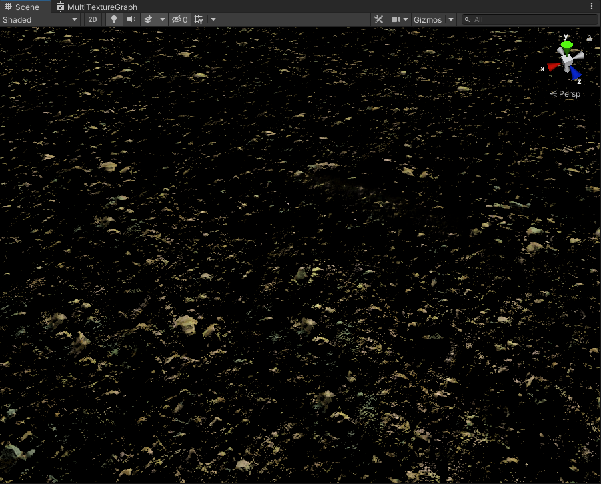Click the hidden objects count eye icon

(177, 19)
